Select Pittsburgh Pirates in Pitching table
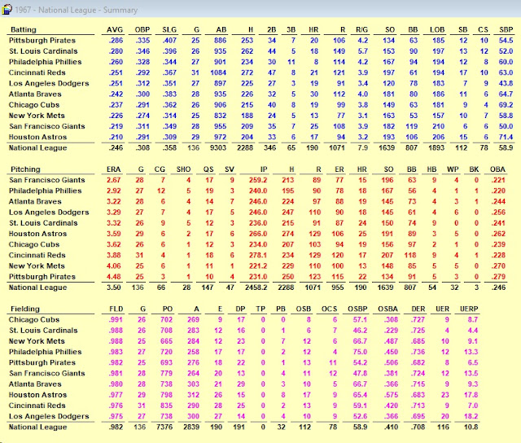The height and width of the screenshot is (443, 521). pos(42,277)
